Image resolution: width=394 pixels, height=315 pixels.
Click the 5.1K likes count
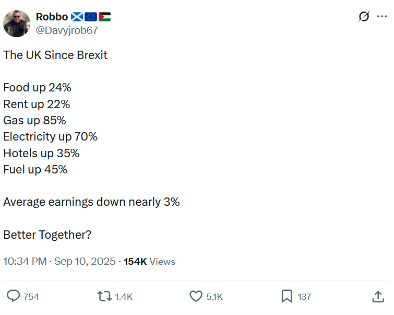point(214,297)
